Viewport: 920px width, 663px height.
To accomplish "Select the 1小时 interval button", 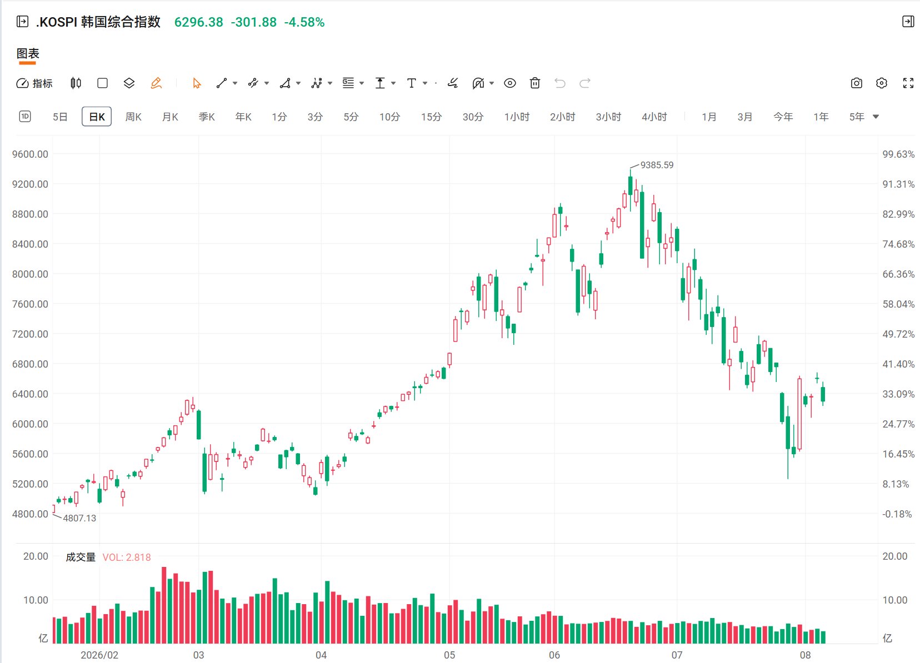I will click(517, 117).
